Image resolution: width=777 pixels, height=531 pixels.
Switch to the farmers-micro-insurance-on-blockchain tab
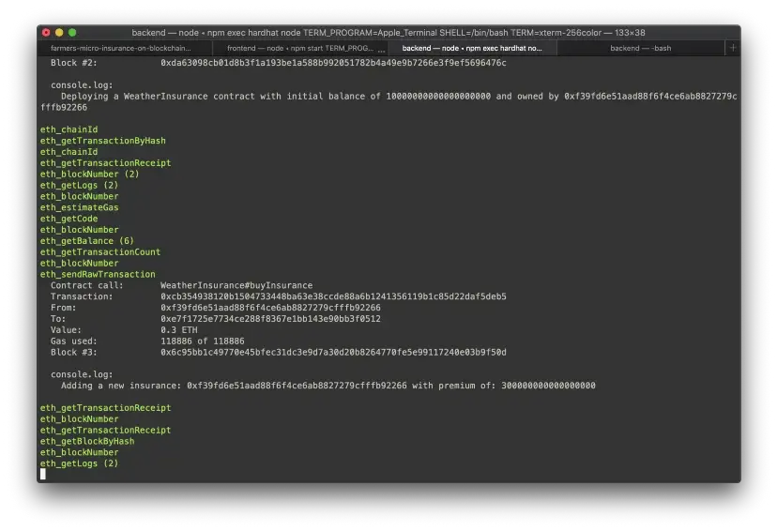click(120, 48)
